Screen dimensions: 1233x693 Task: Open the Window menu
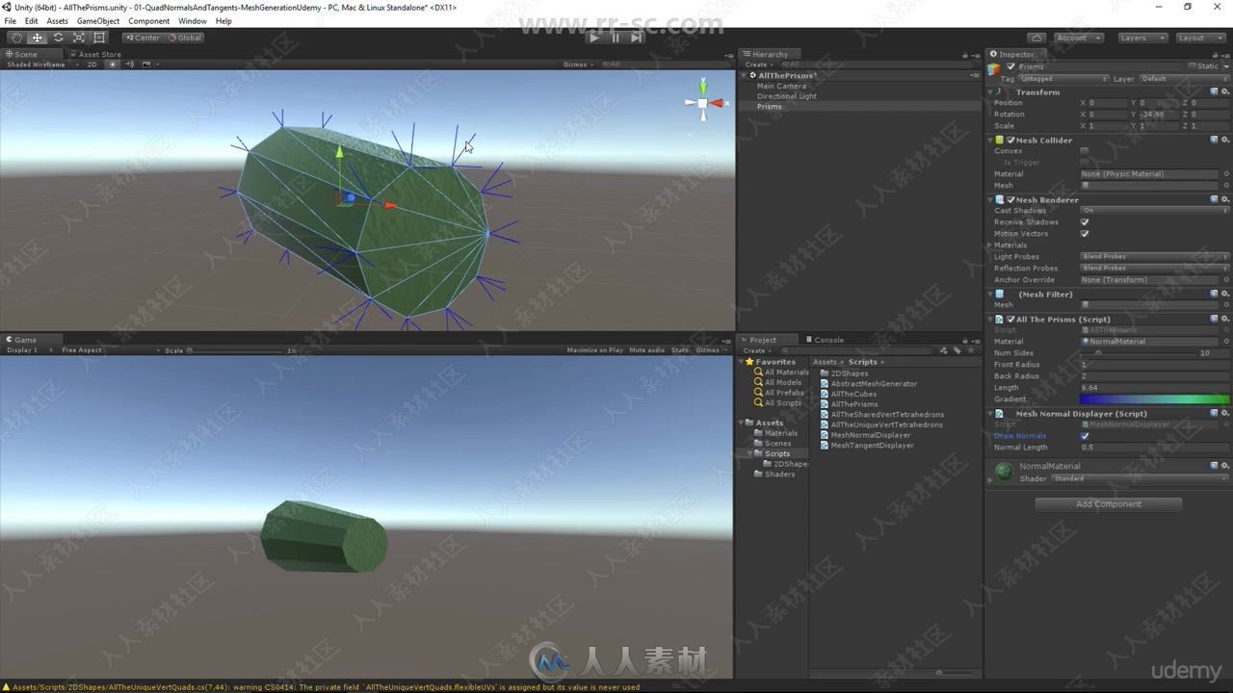(192, 20)
